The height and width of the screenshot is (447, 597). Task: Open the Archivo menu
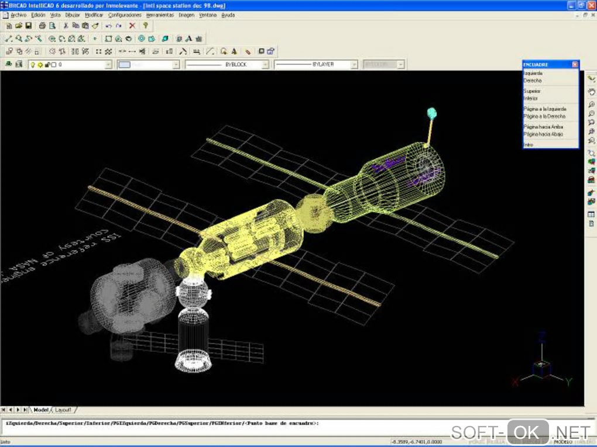tap(18, 15)
